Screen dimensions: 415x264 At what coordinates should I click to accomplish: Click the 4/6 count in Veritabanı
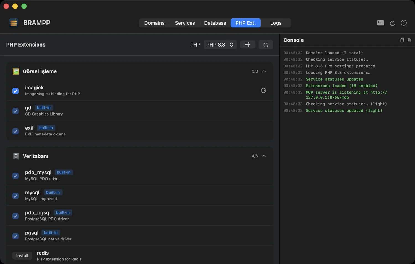tap(255, 156)
